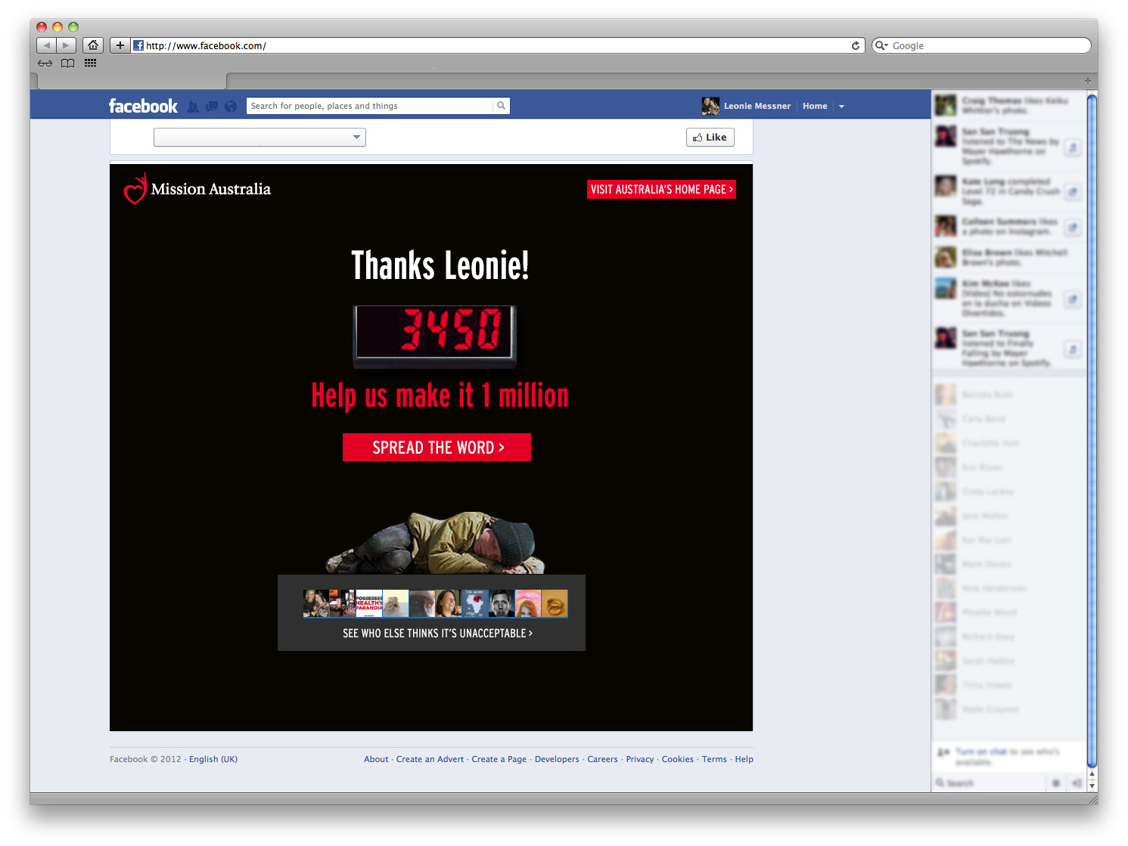1128x846 pixels.
Task: Click Turn on chat link
Action: click(x=981, y=751)
